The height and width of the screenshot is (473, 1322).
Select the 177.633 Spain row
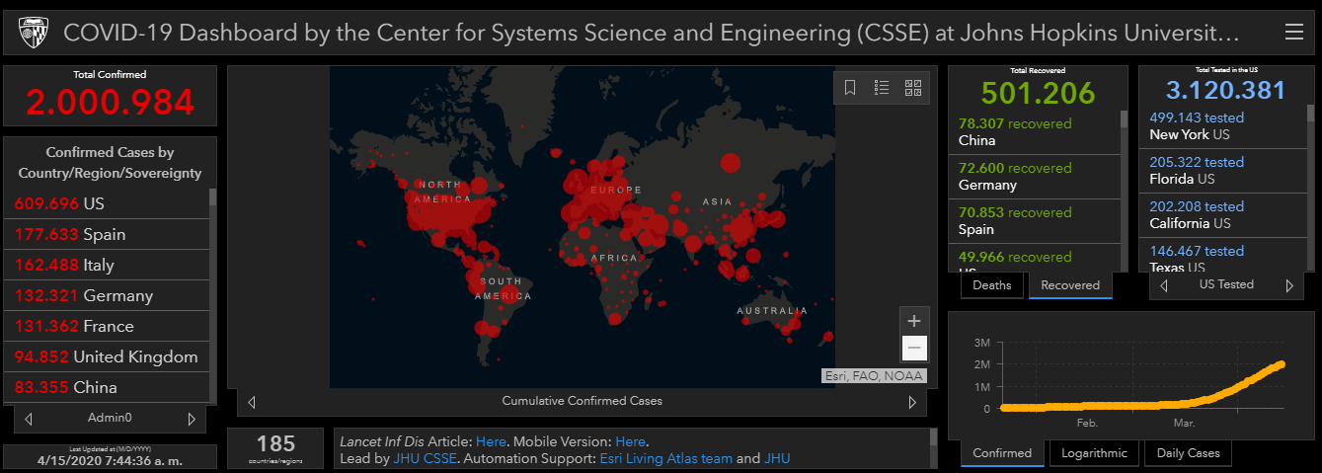[107, 234]
